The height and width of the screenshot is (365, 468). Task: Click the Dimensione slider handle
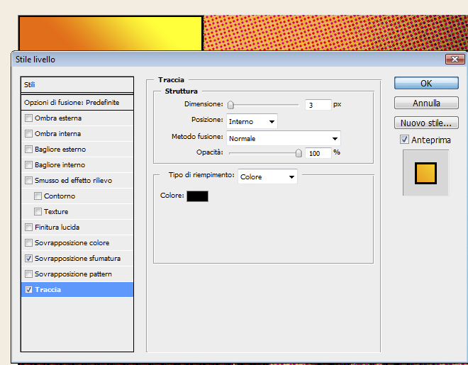[230, 105]
